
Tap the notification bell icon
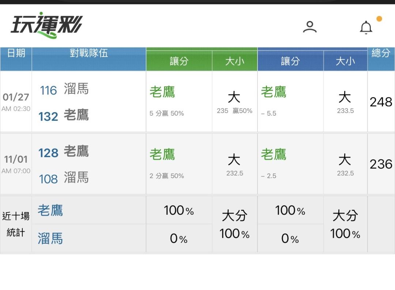366,27
